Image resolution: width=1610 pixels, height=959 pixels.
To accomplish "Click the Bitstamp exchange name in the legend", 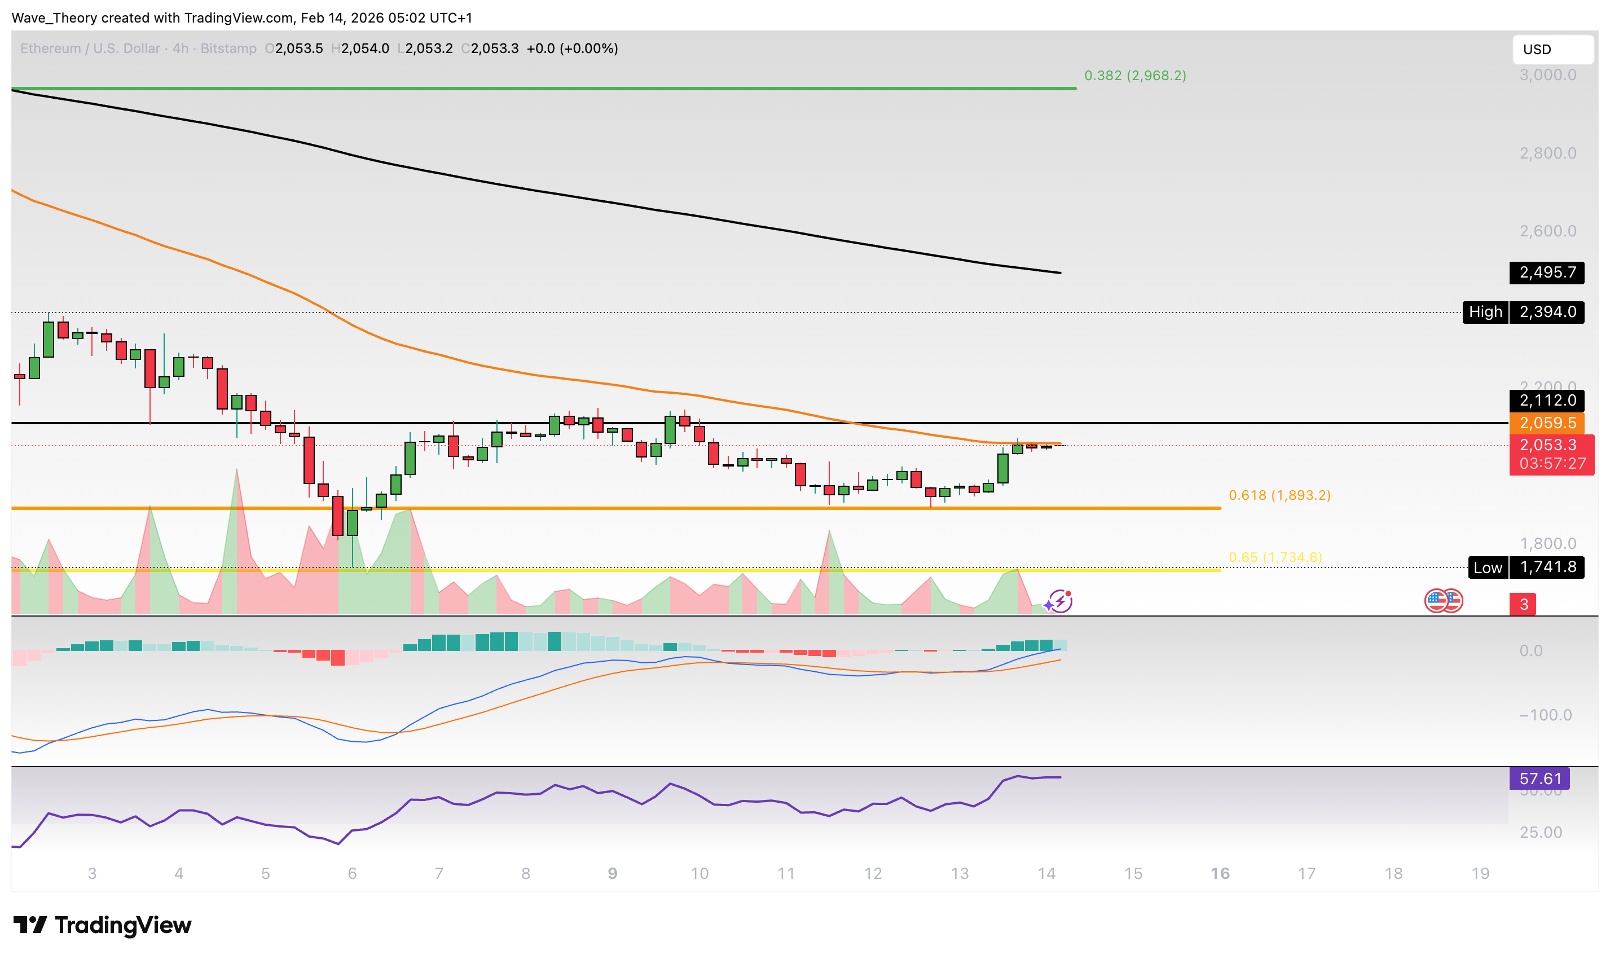I will tap(228, 49).
